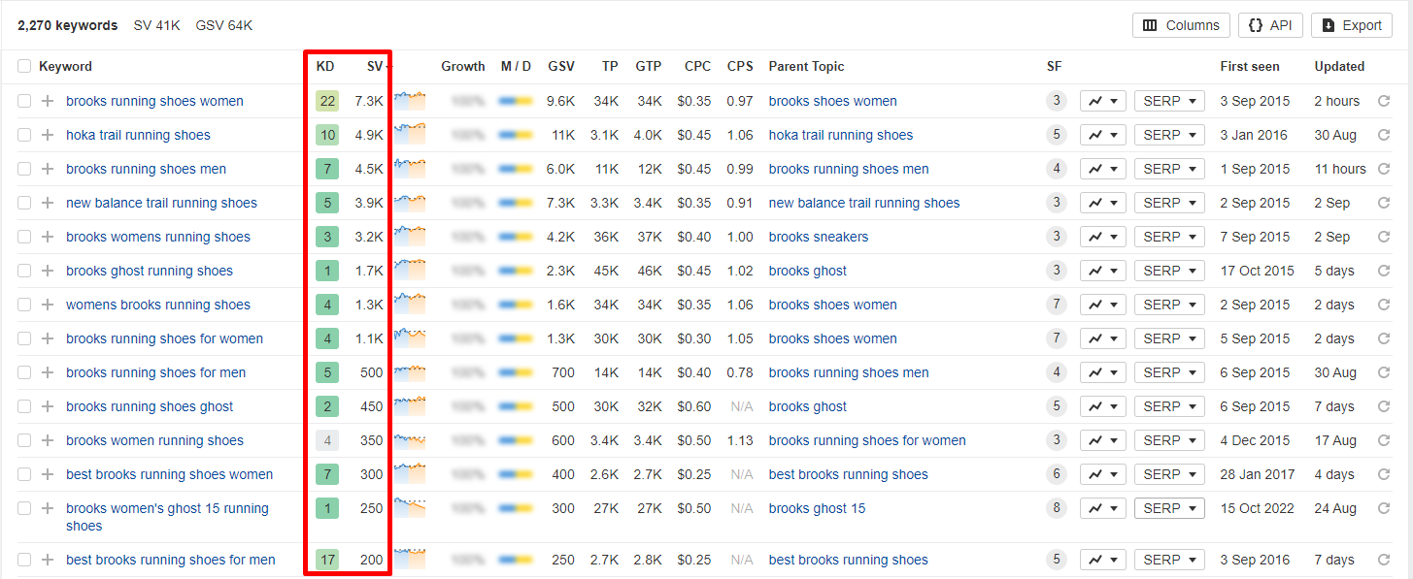Add 'brooks running shoes for women' with plus icon
This screenshot has width=1413, height=579.
coord(48,338)
